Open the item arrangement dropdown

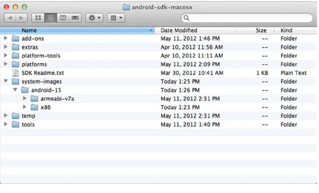[x=116, y=18]
